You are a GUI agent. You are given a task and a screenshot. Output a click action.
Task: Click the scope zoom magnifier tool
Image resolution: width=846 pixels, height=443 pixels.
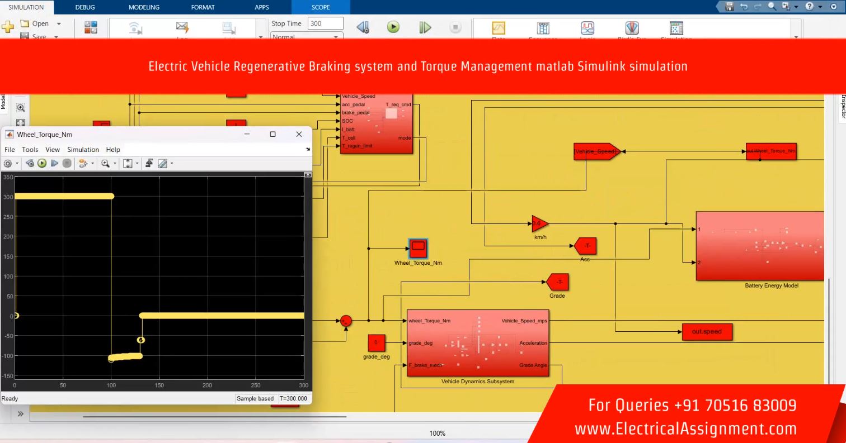[105, 163]
